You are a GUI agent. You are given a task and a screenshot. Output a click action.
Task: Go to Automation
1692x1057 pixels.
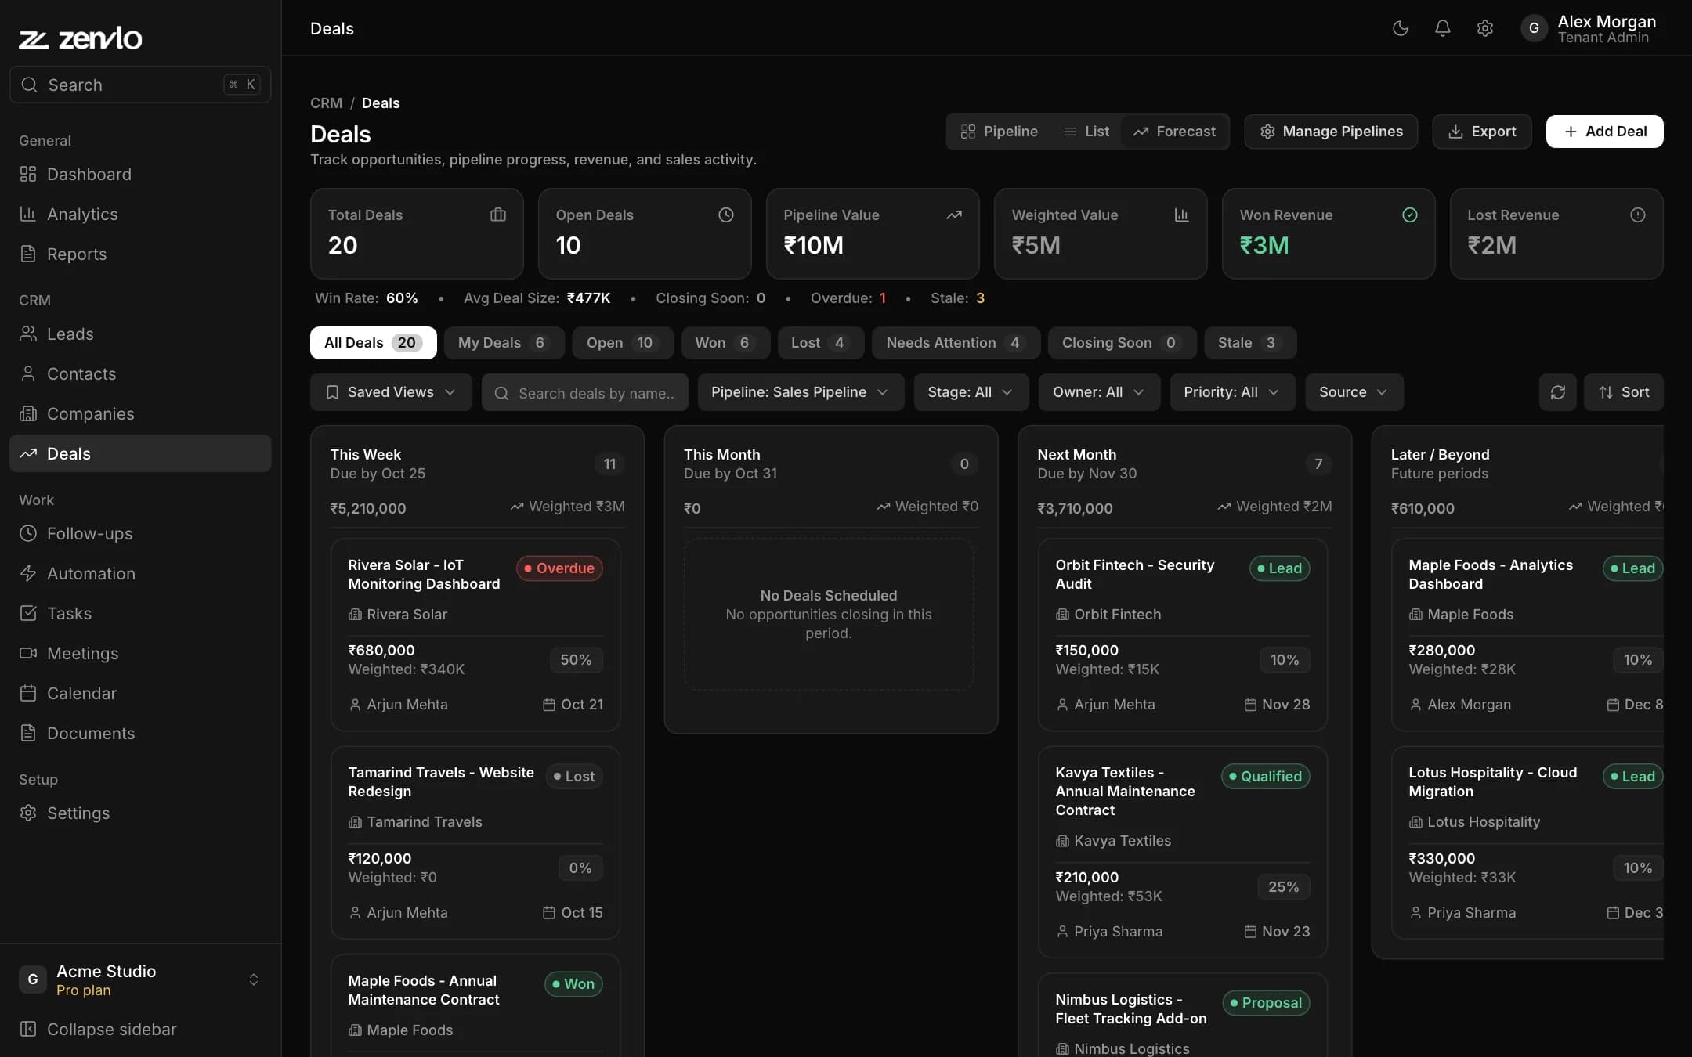(x=140, y=573)
